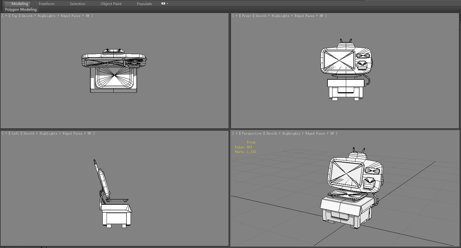Select the model in Perspective viewport

click(x=352, y=188)
